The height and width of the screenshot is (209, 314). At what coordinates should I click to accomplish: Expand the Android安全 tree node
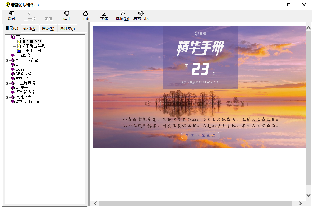(7, 65)
